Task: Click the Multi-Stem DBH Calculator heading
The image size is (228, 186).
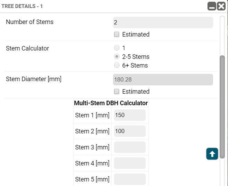Action: click(111, 103)
